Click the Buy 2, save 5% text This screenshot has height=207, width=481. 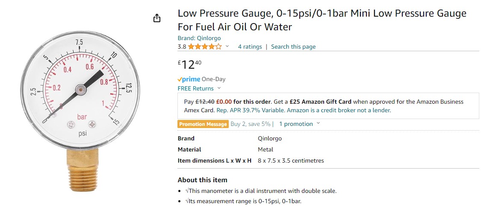click(x=250, y=124)
